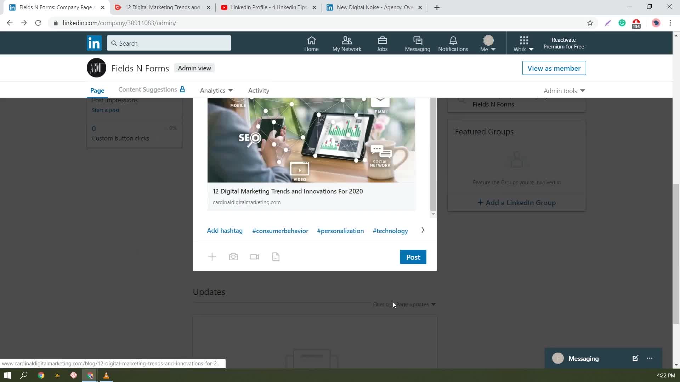Click View as member button
The height and width of the screenshot is (382, 680).
point(554,68)
